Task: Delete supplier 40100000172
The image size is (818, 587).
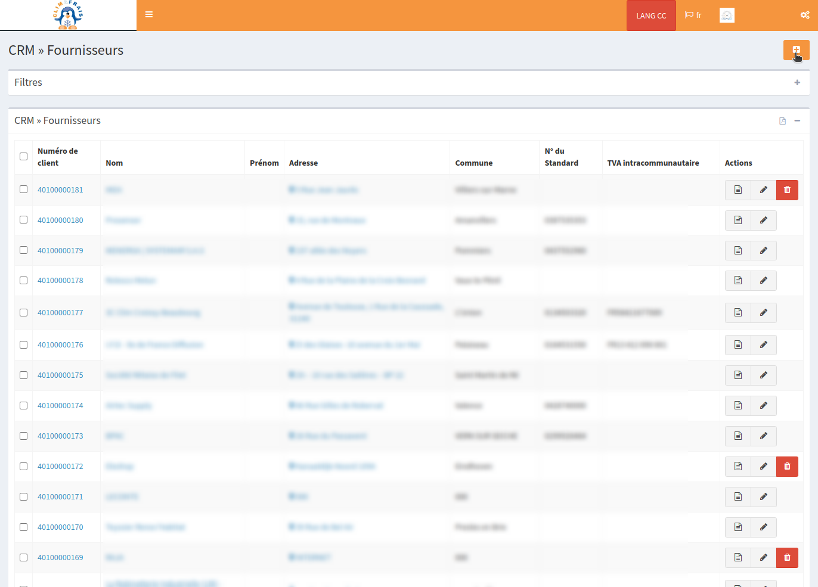Action: pyautogui.click(x=787, y=467)
